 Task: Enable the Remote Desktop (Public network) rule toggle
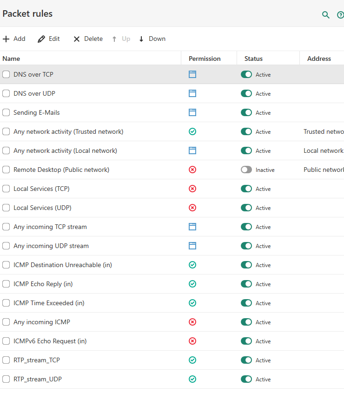246,170
